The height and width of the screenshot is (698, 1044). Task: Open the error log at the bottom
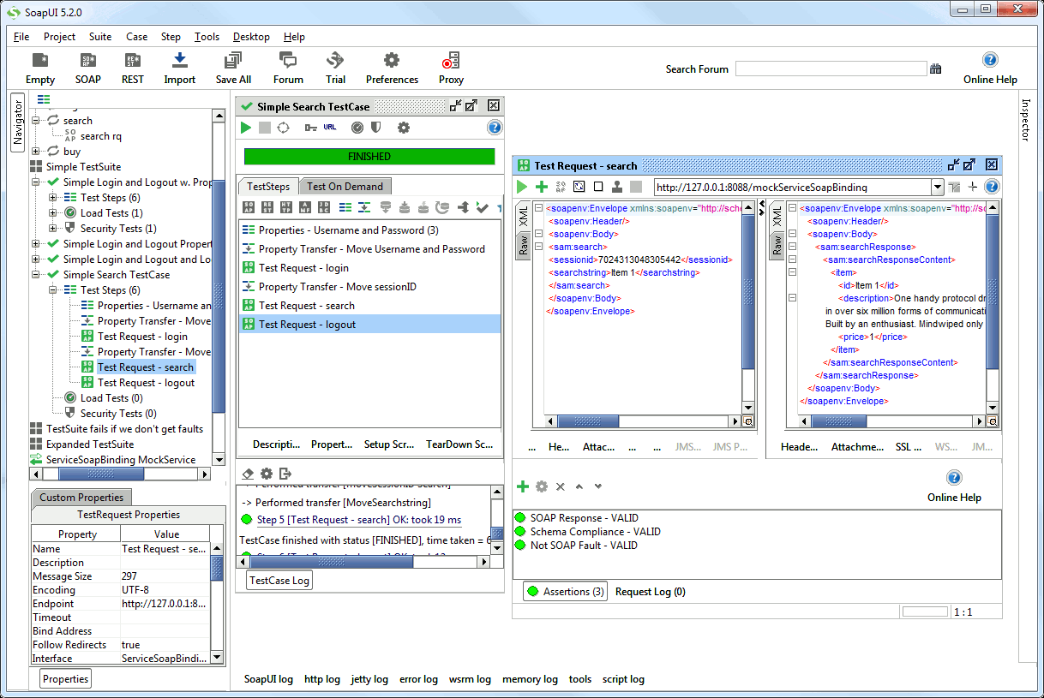tap(418, 679)
